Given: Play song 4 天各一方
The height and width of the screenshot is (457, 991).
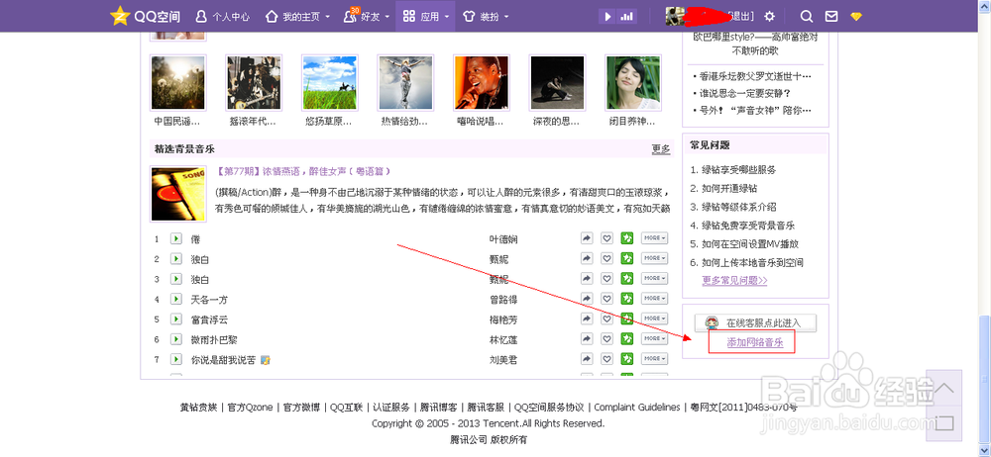Looking at the screenshot, I should click(175, 299).
